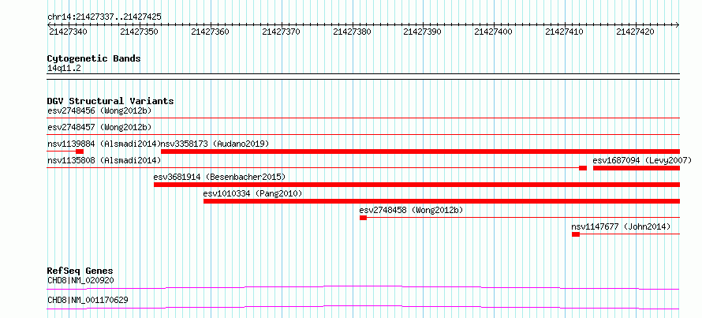Click ruler position label 21427380
The height and width of the screenshot is (318, 702).
tap(352, 32)
